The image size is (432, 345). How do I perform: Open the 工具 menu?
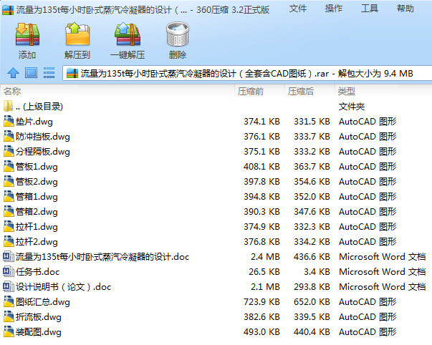click(x=370, y=9)
